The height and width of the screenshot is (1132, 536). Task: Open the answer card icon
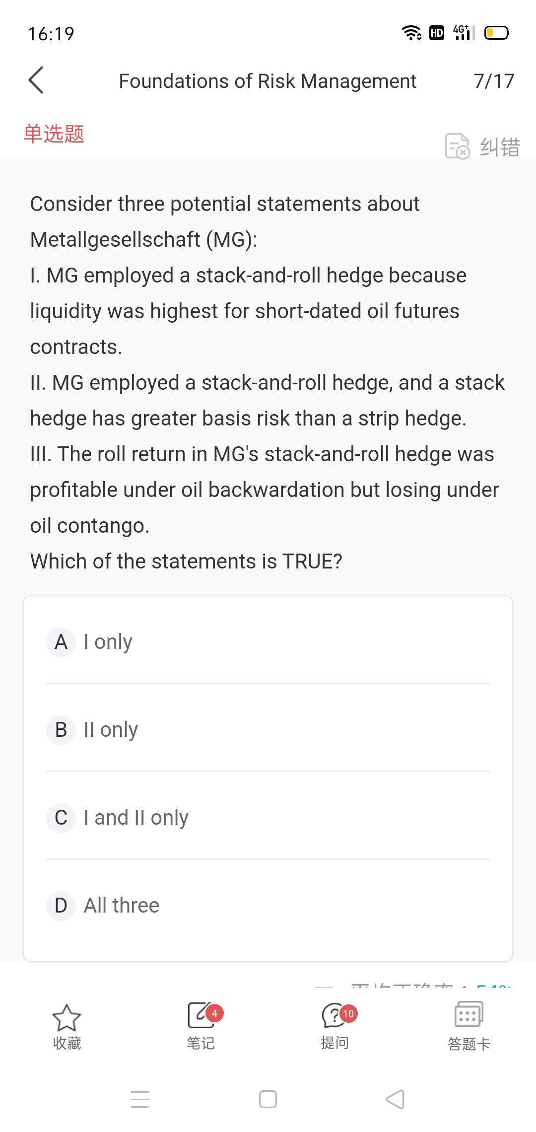[469, 1014]
